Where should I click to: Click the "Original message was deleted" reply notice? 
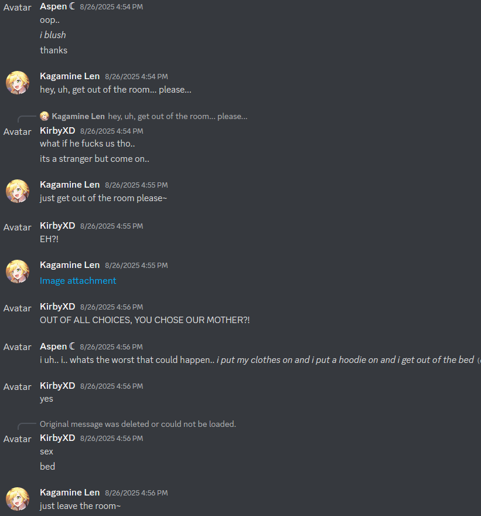pyautogui.click(x=138, y=424)
